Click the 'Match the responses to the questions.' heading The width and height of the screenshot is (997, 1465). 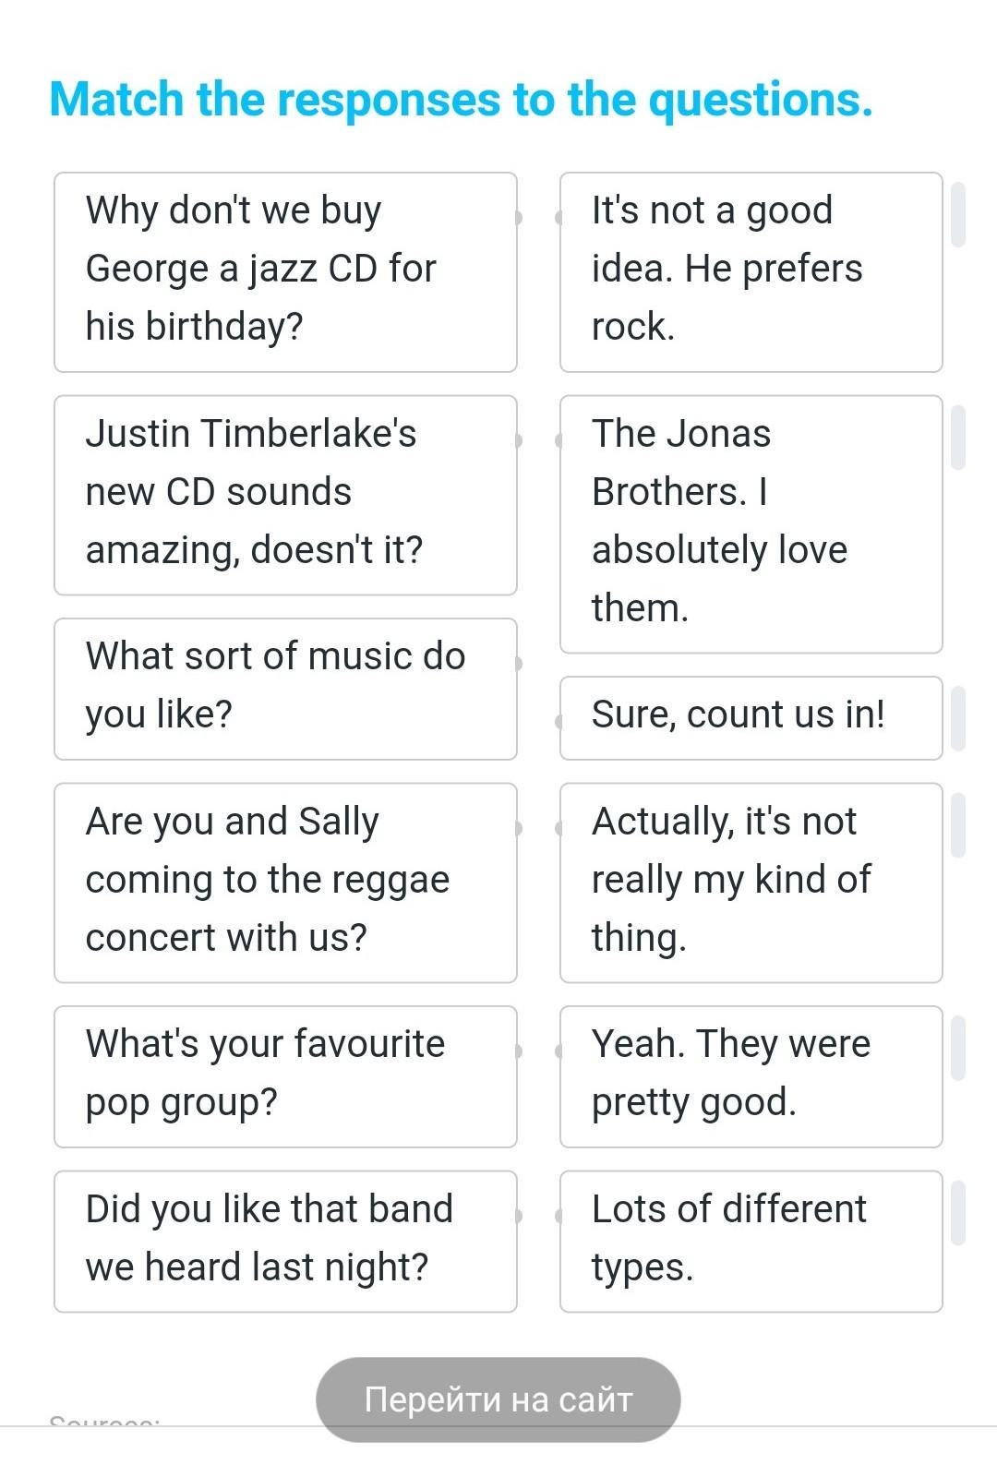tap(461, 100)
